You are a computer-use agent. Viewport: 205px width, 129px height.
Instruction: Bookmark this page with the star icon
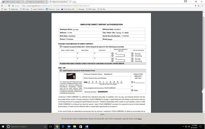(198, 6)
